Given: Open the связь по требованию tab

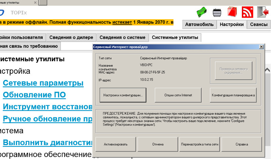Looking at the screenshot, I should (x=30, y=46).
